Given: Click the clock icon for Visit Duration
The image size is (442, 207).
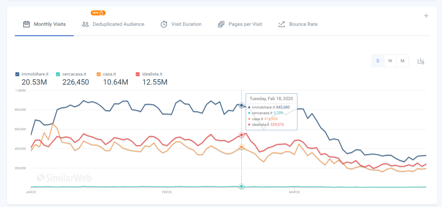Looking at the screenshot, I should coord(164,24).
